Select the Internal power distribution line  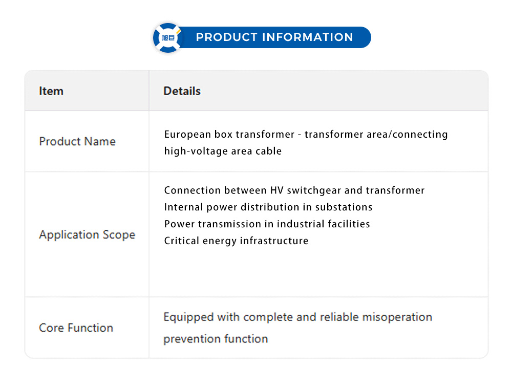pos(268,207)
